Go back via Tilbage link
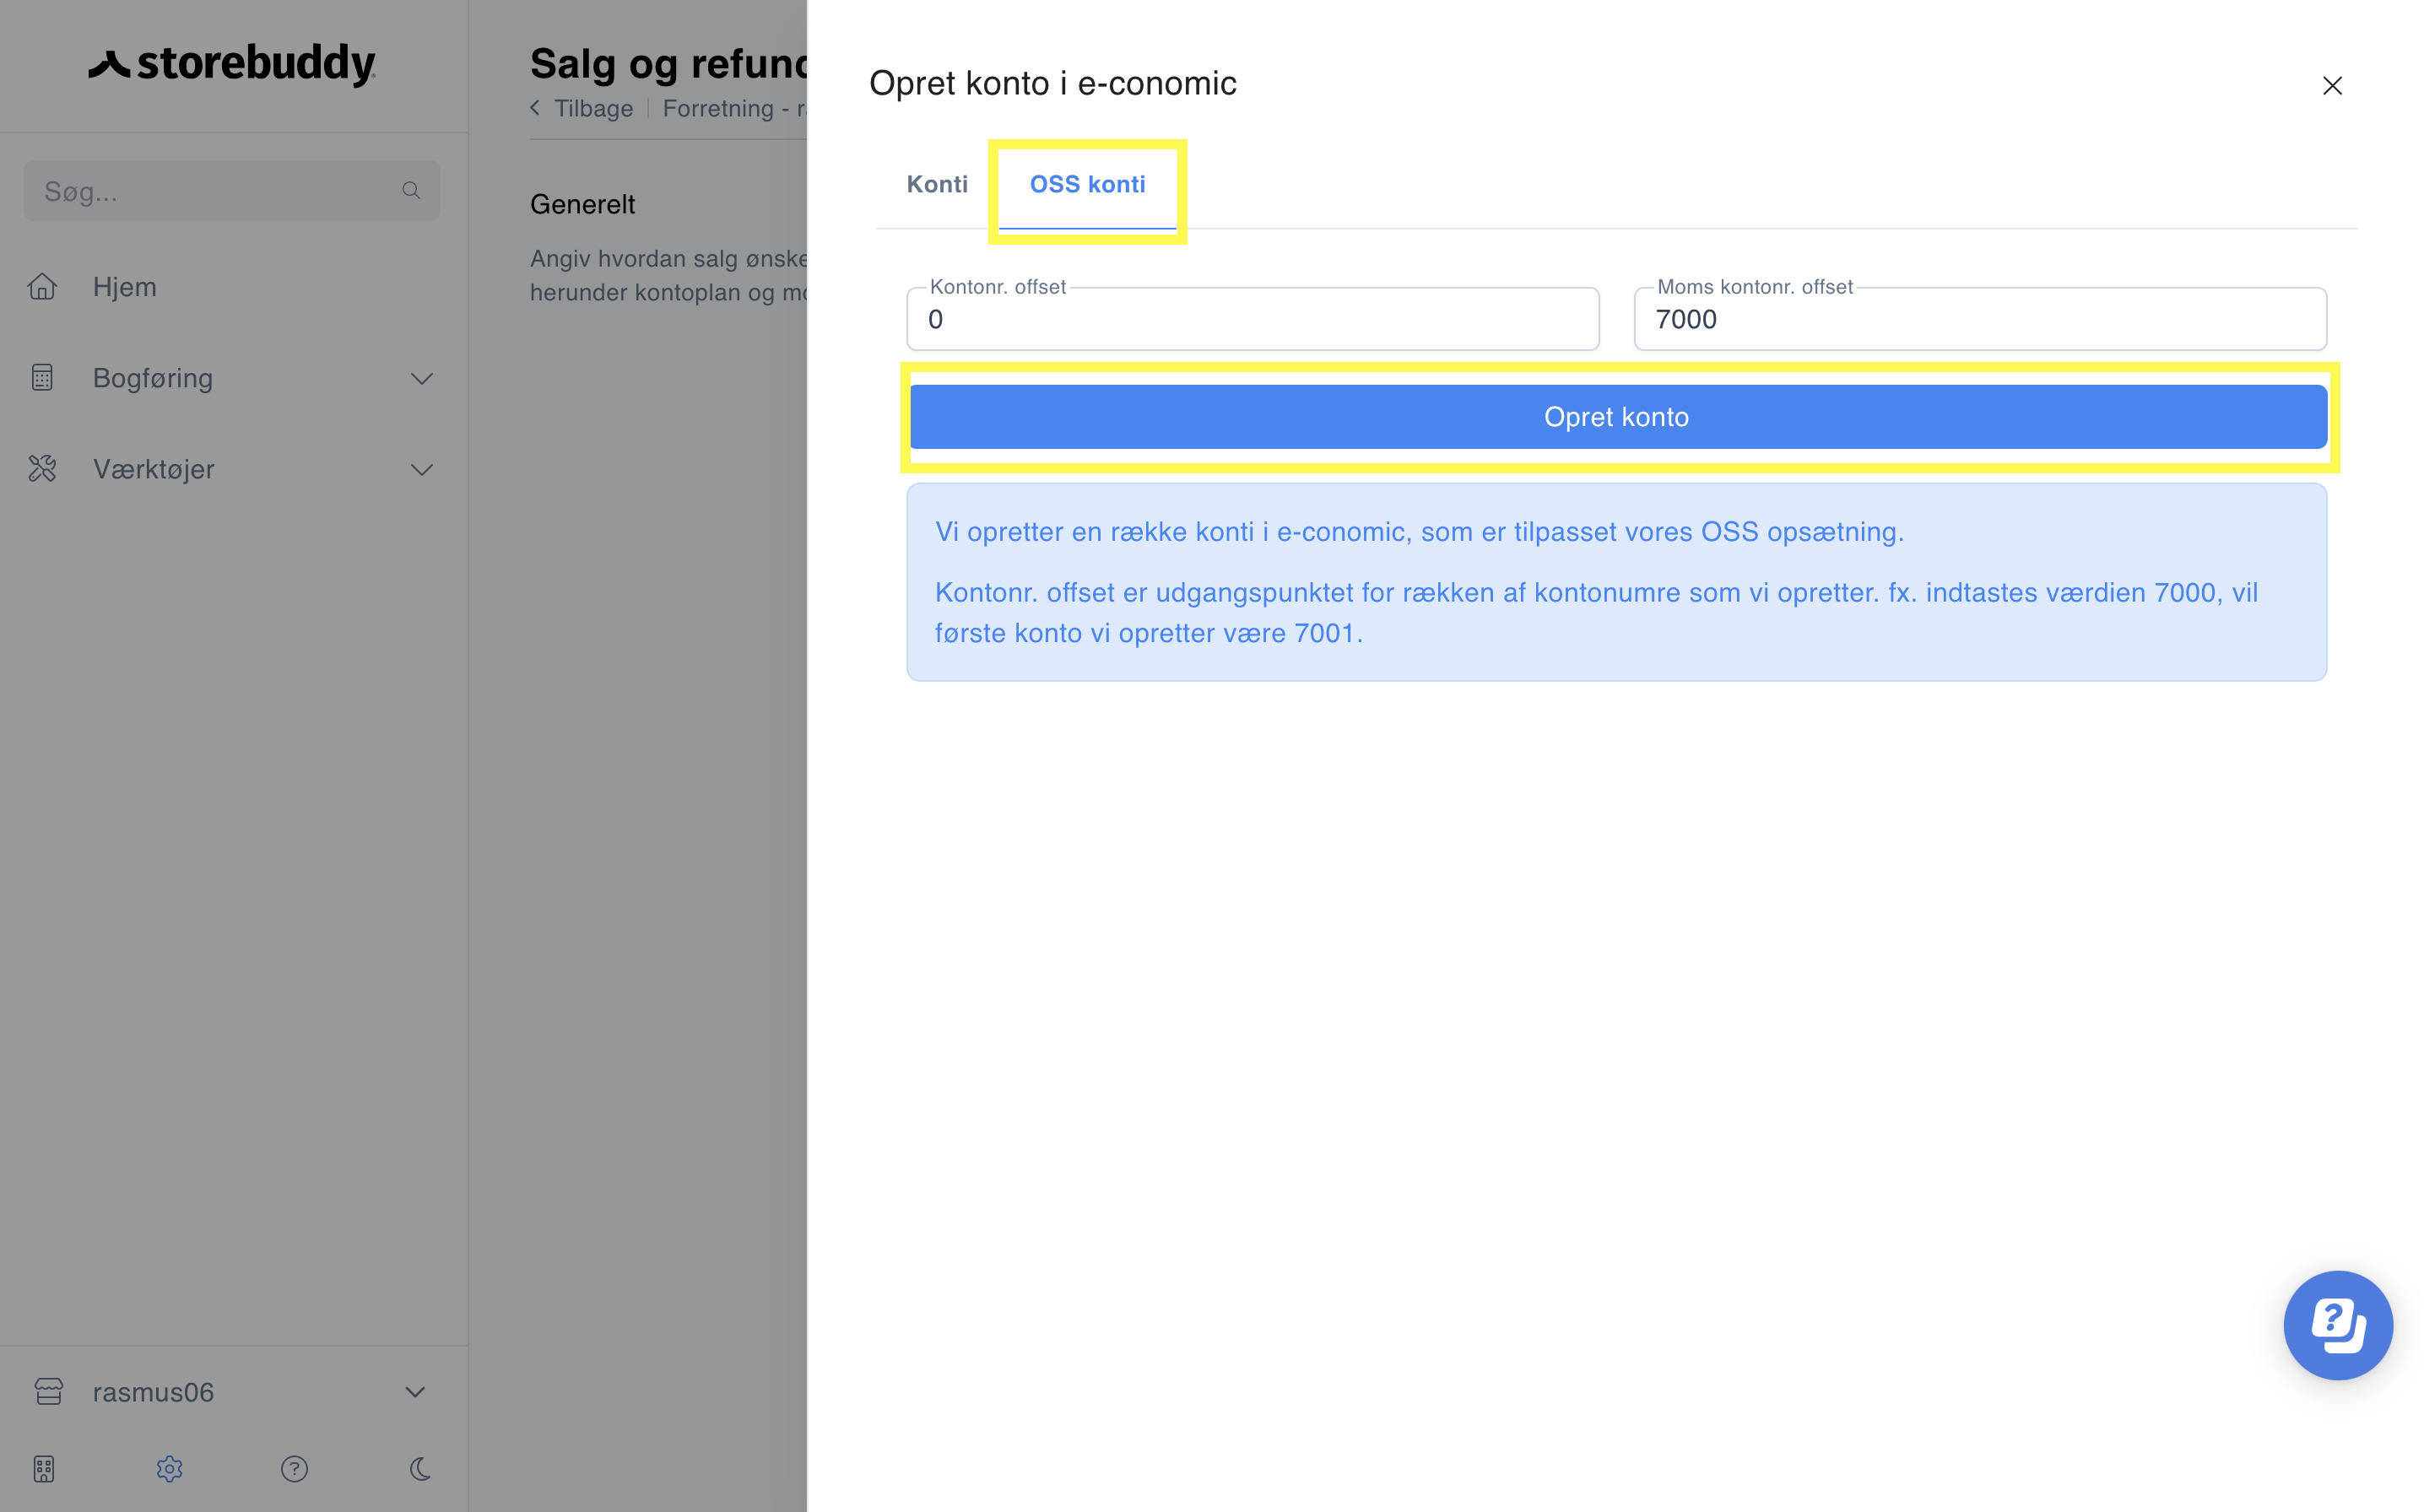 (593, 108)
